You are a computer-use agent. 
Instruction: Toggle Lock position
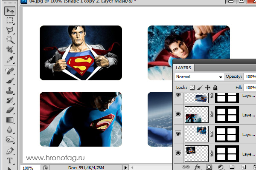(207, 88)
